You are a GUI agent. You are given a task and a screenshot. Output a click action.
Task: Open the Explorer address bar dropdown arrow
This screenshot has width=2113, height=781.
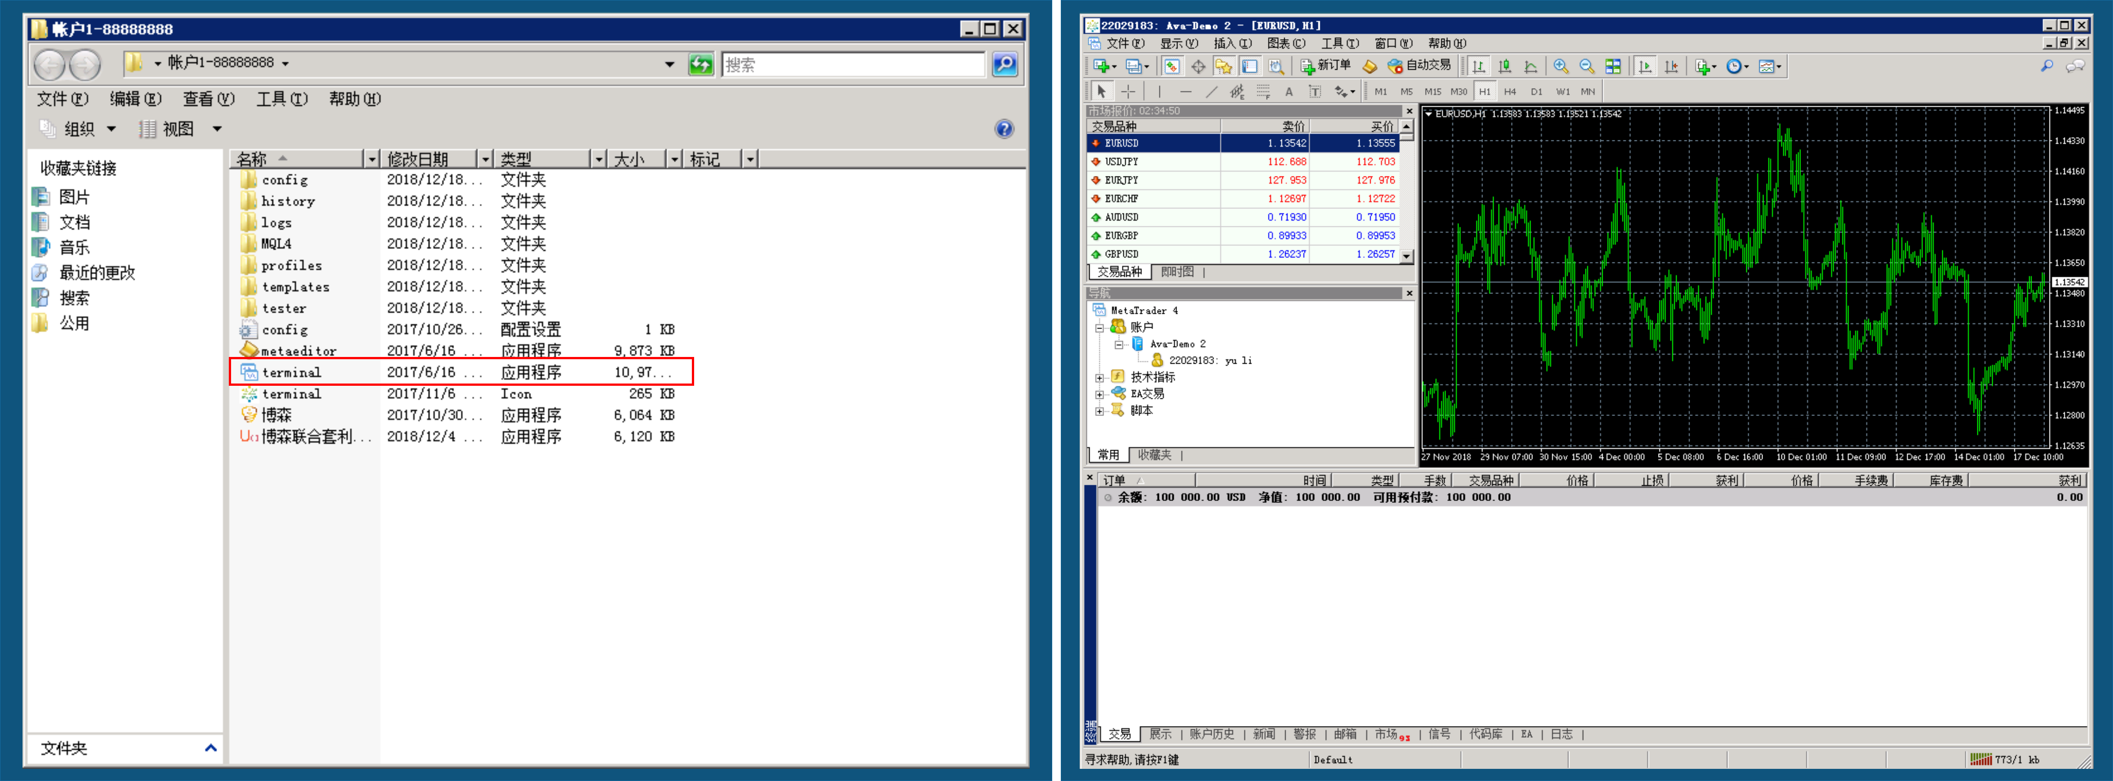(669, 64)
